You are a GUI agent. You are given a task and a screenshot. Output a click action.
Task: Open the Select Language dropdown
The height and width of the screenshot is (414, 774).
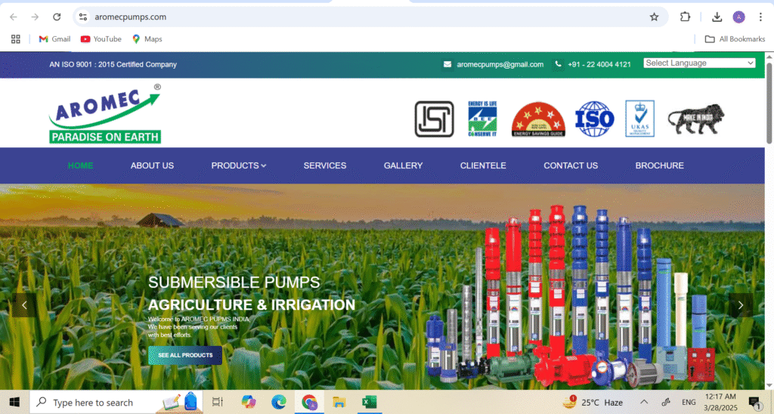point(699,63)
